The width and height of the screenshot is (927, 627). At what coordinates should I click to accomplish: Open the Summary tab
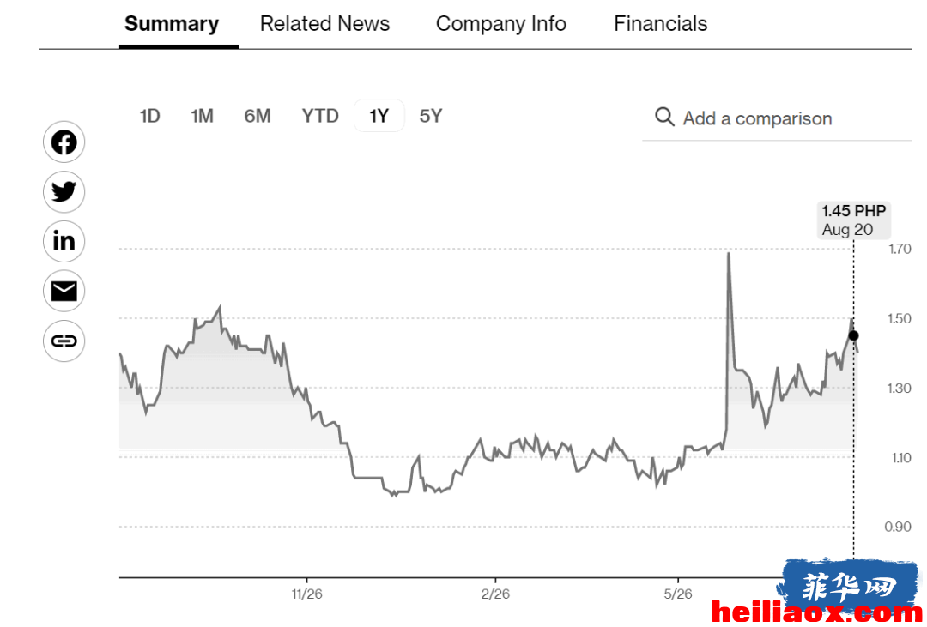[x=172, y=24]
